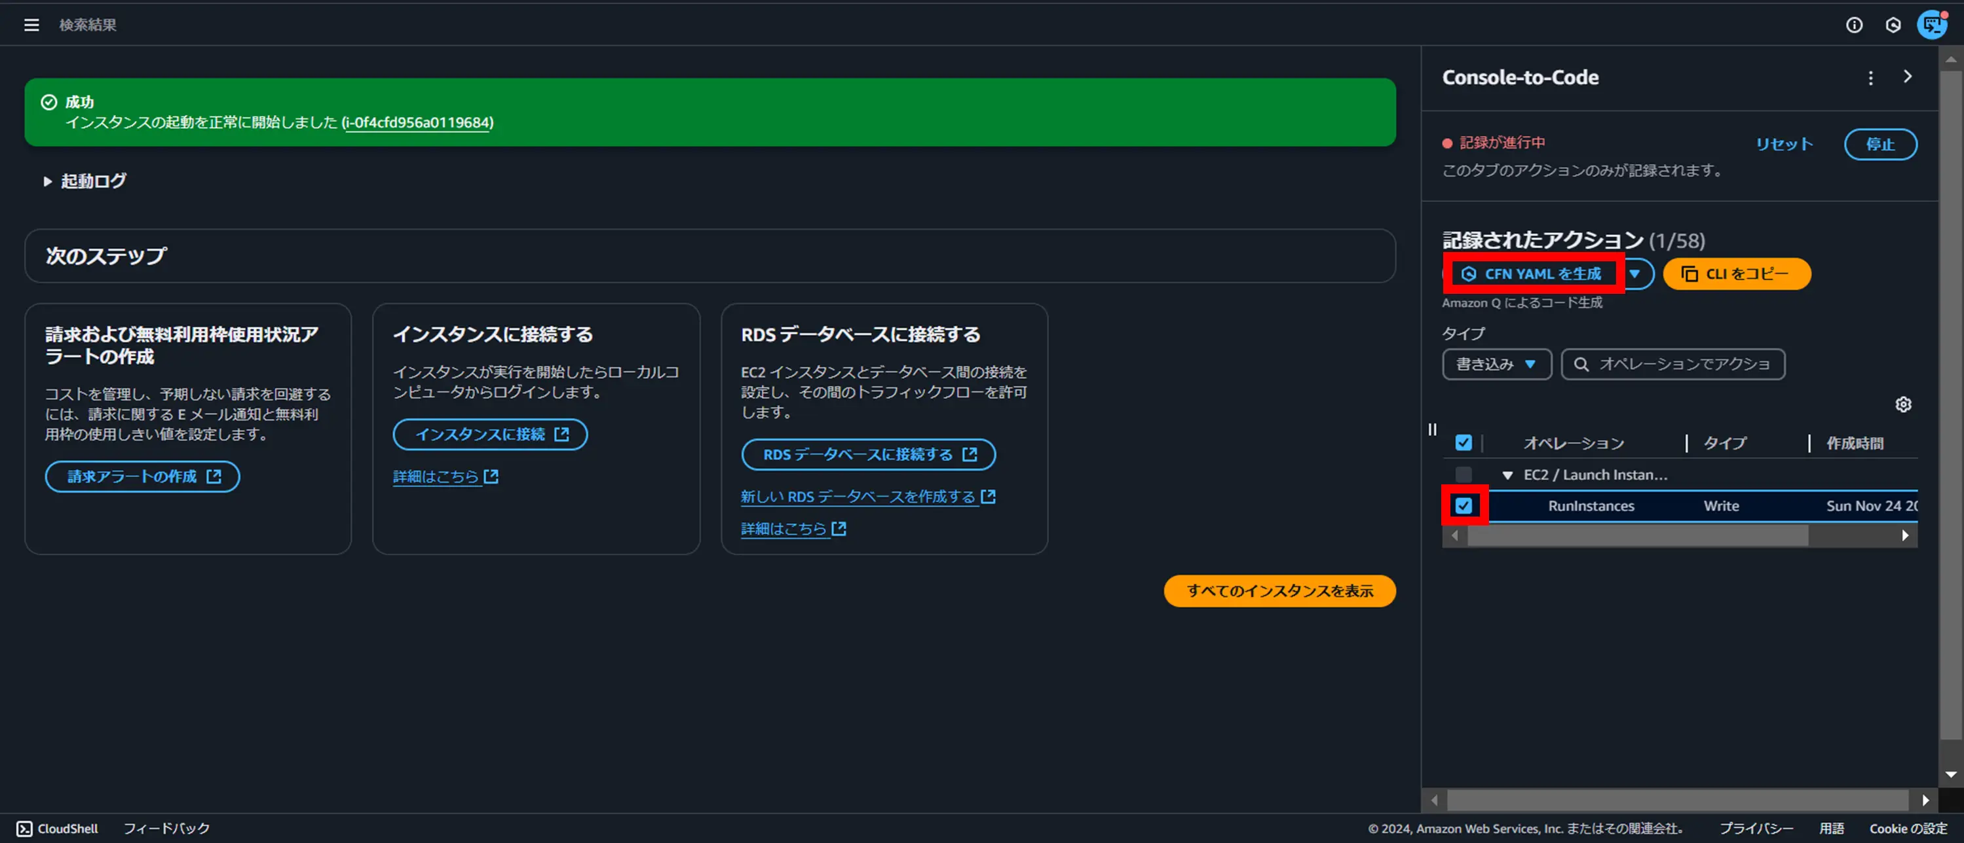1964x843 pixels.
Task: Sort by オペレーション column header
Action: [x=1574, y=443]
